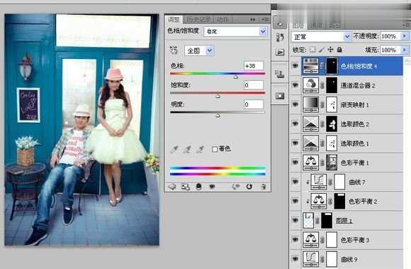Select 色相/饱和度 4 layer mask thumbnail
This screenshot has height=269, width=411.
click(x=332, y=66)
